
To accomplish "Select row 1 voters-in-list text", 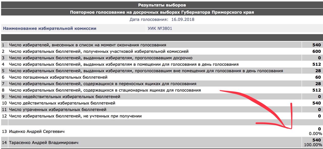I will [88, 45].
